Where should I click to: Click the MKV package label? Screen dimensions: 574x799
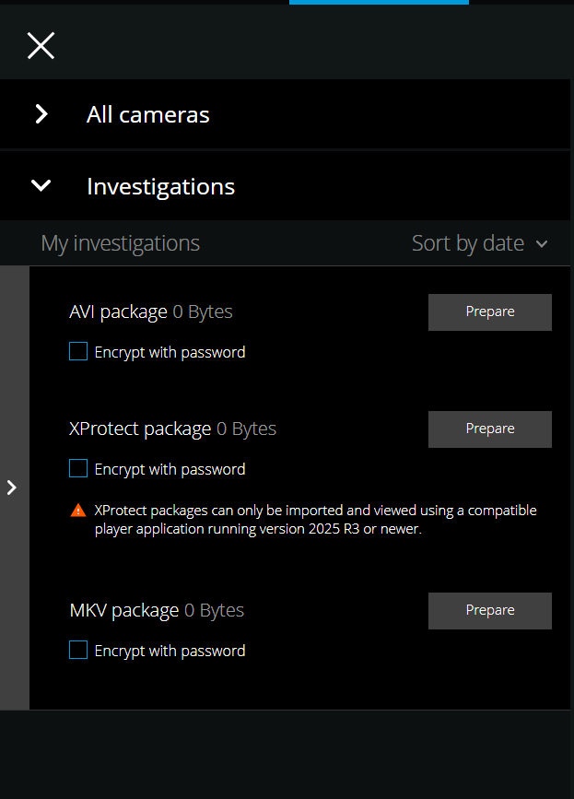124,610
